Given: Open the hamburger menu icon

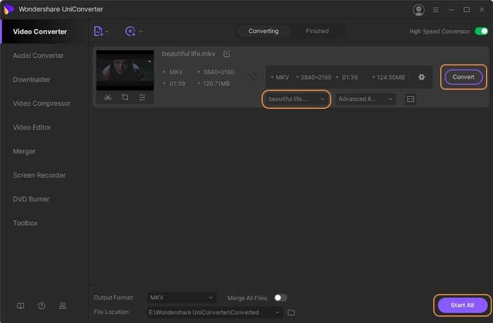Looking at the screenshot, I should (436, 10).
